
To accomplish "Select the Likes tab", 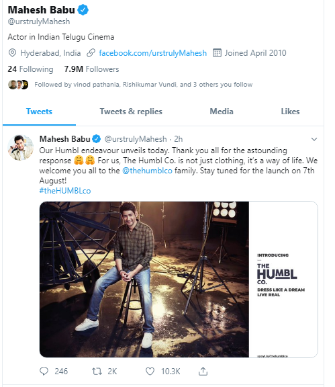I will pyautogui.click(x=290, y=112).
